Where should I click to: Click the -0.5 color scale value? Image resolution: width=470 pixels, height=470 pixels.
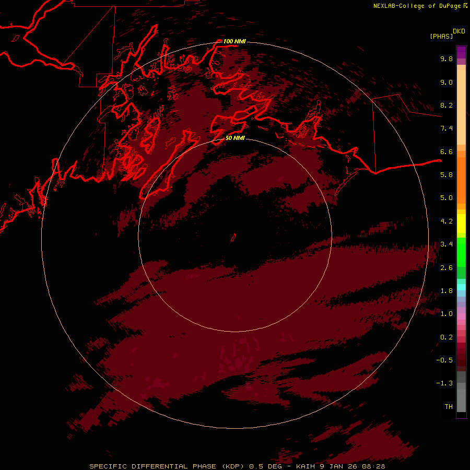pos(444,360)
